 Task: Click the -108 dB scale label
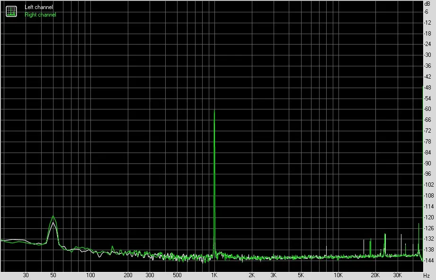pyautogui.click(x=428, y=196)
